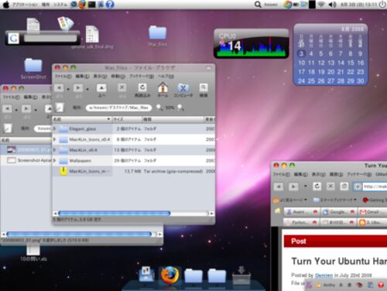This screenshot has height=291, width=387.
Task: Open the Bookmarks menu in Mac_files browser
Action: 142,77
